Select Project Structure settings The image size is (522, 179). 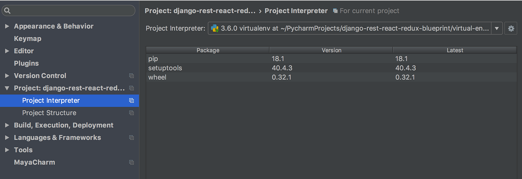pyautogui.click(x=49, y=113)
